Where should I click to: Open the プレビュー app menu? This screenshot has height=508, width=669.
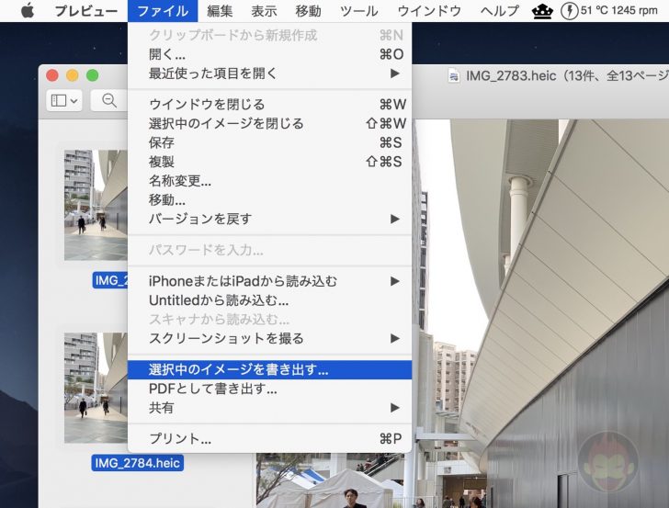[x=86, y=11]
